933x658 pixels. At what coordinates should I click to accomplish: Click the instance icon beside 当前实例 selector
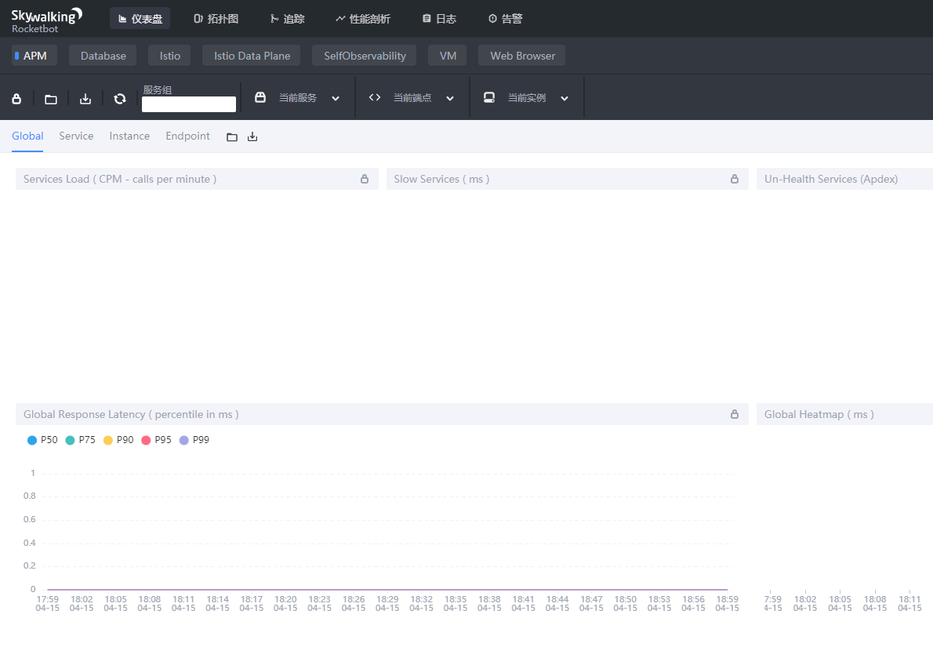click(x=488, y=97)
